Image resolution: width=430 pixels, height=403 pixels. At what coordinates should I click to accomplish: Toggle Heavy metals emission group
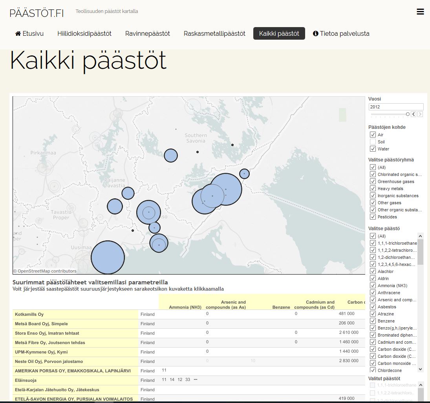(x=373, y=189)
